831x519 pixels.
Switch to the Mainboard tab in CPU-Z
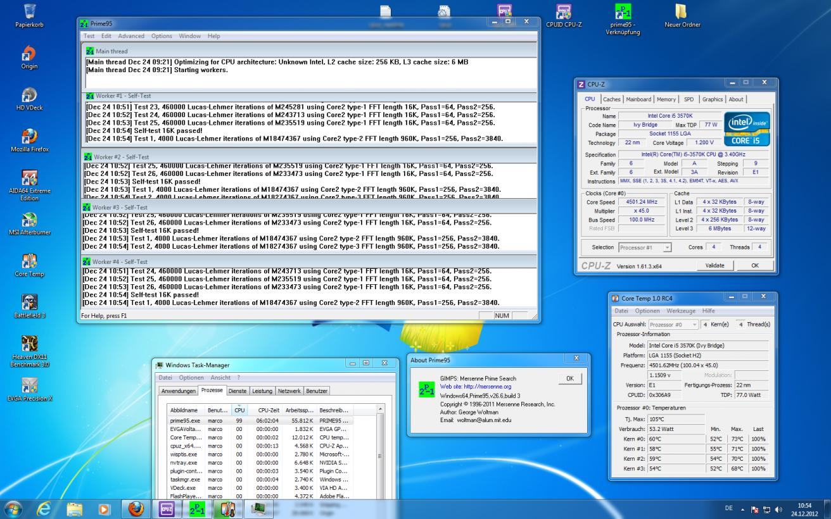click(638, 99)
